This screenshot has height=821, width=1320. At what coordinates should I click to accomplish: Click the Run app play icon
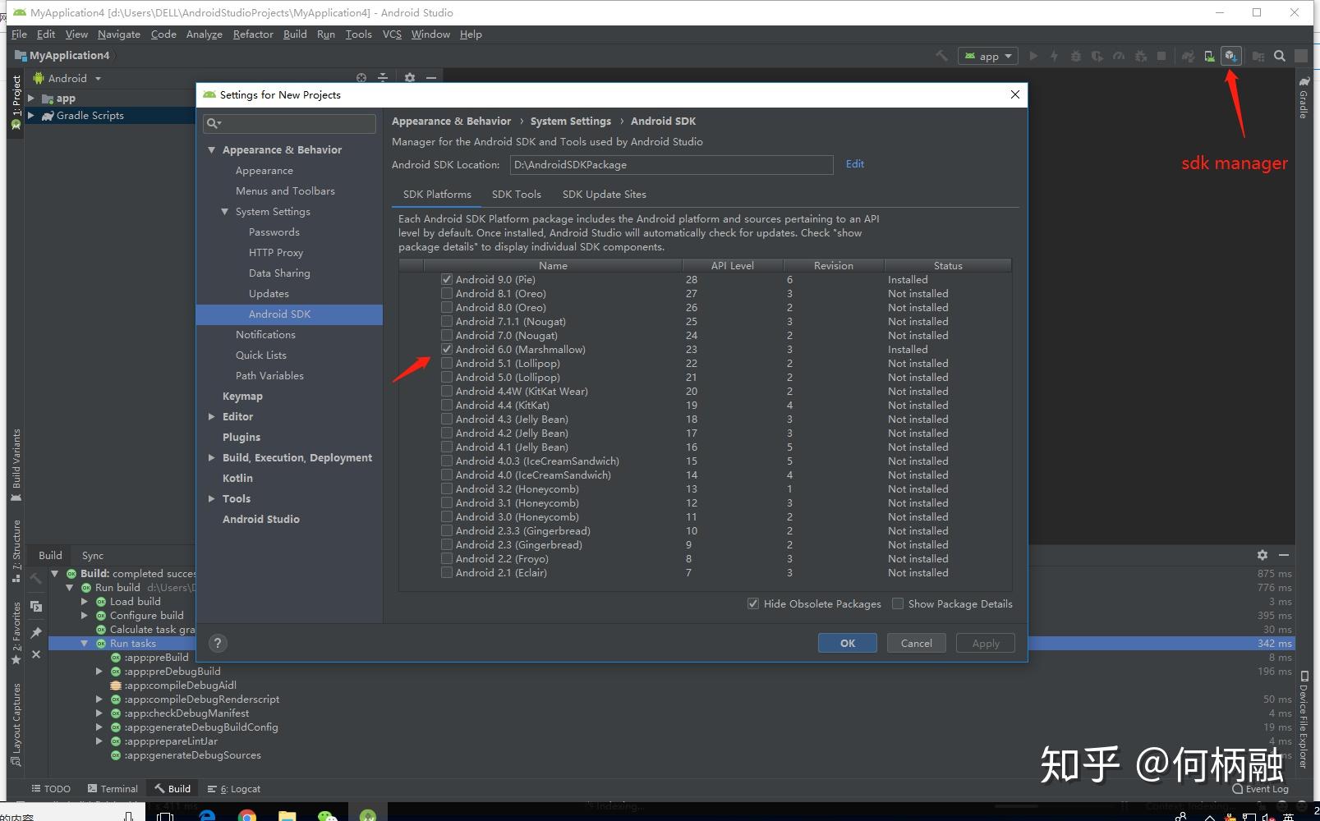[1033, 56]
